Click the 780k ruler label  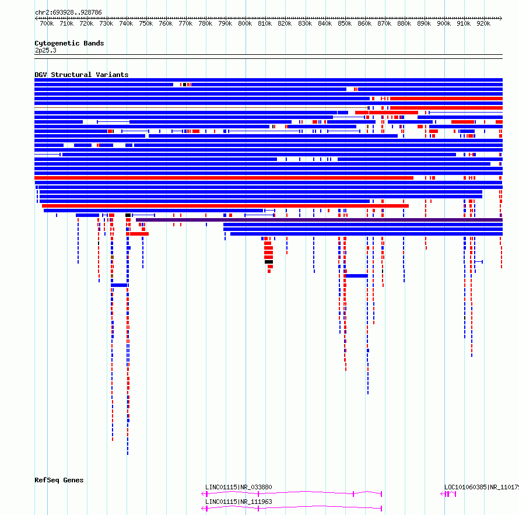pyautogui.click(x=205, y=23)
